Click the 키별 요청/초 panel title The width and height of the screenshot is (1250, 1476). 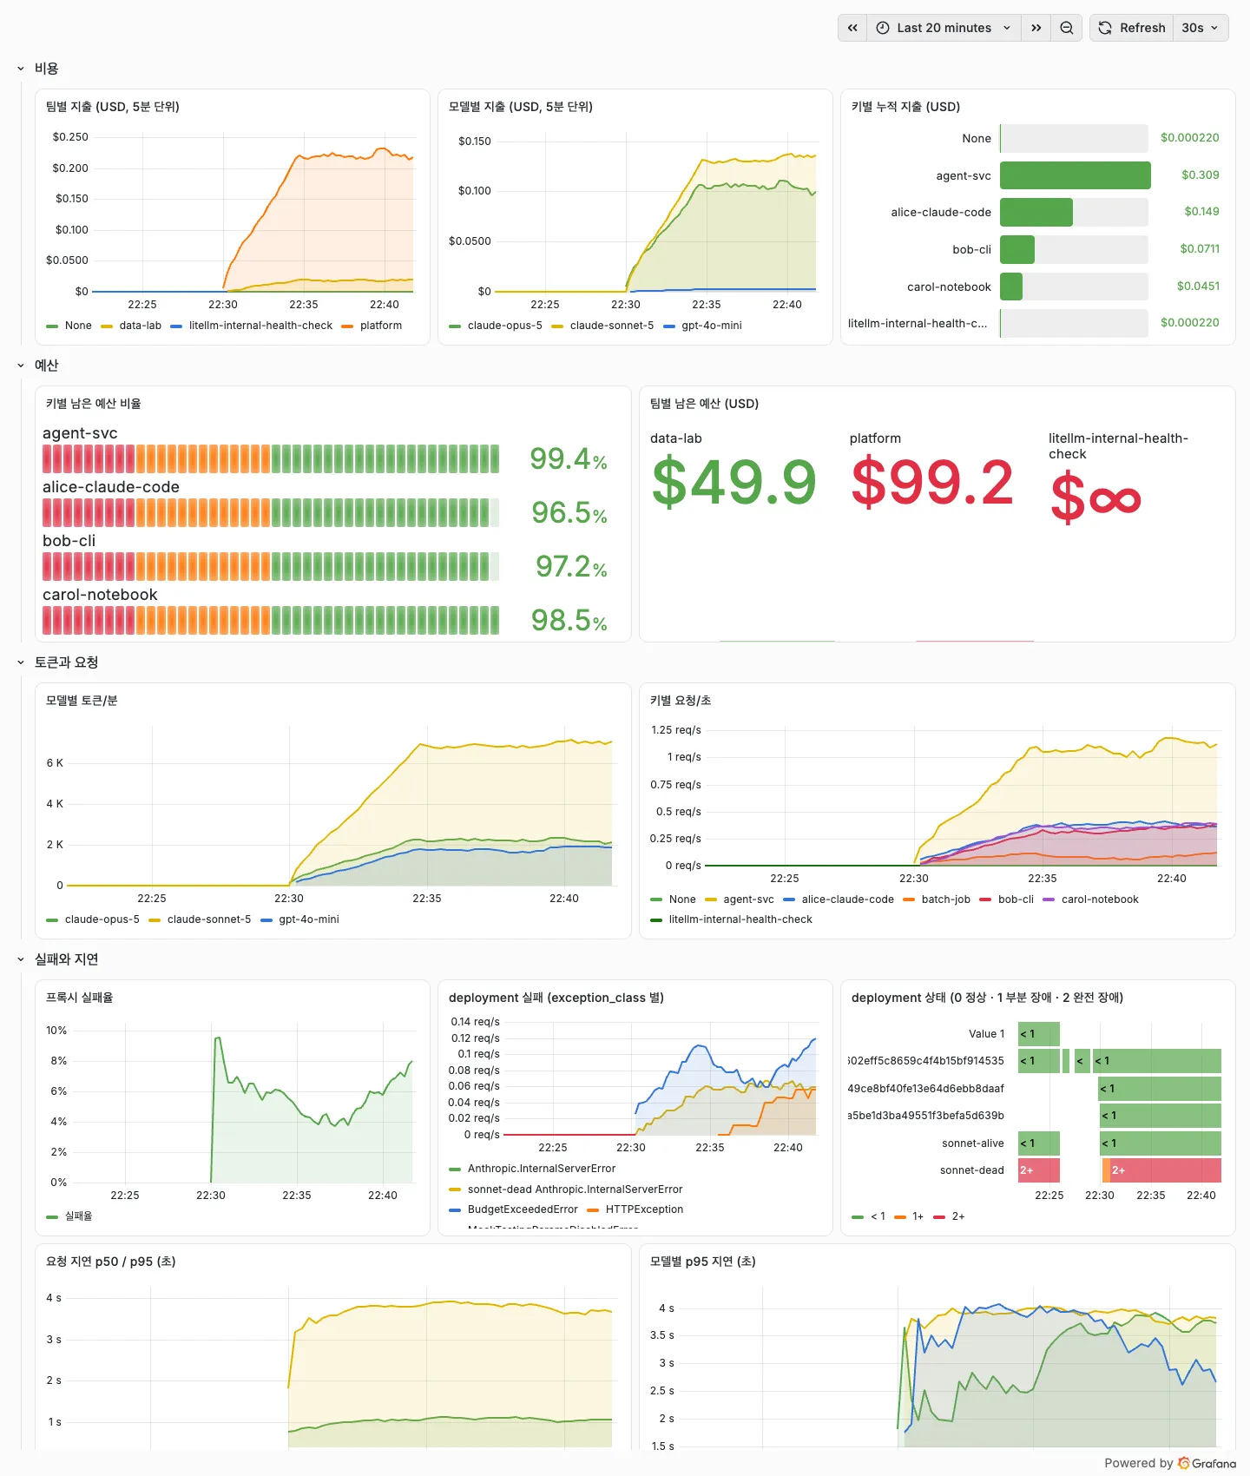[x=681, y=701]
